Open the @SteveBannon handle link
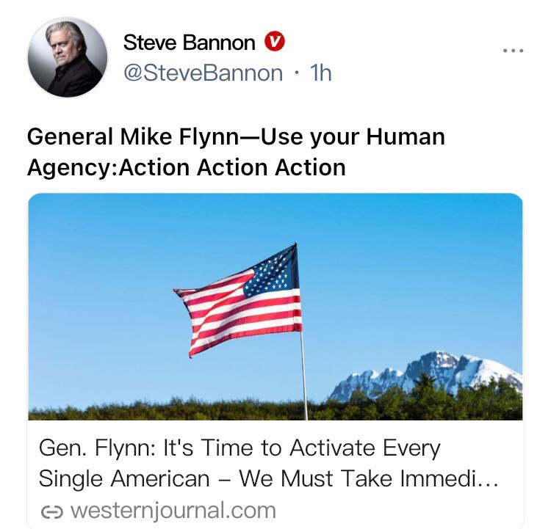 (x=203, y=73)
